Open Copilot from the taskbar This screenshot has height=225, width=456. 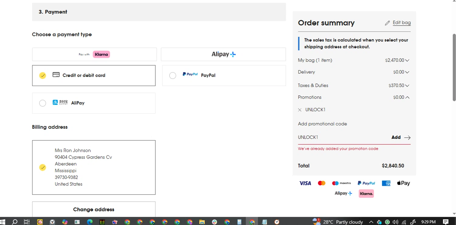click(65, 222)
